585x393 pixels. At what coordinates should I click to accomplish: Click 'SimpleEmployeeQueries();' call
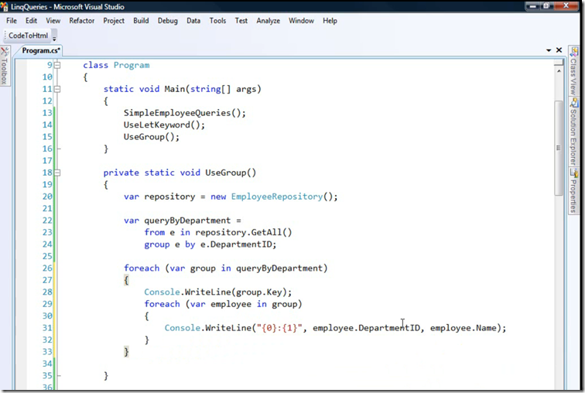(185, 113)
